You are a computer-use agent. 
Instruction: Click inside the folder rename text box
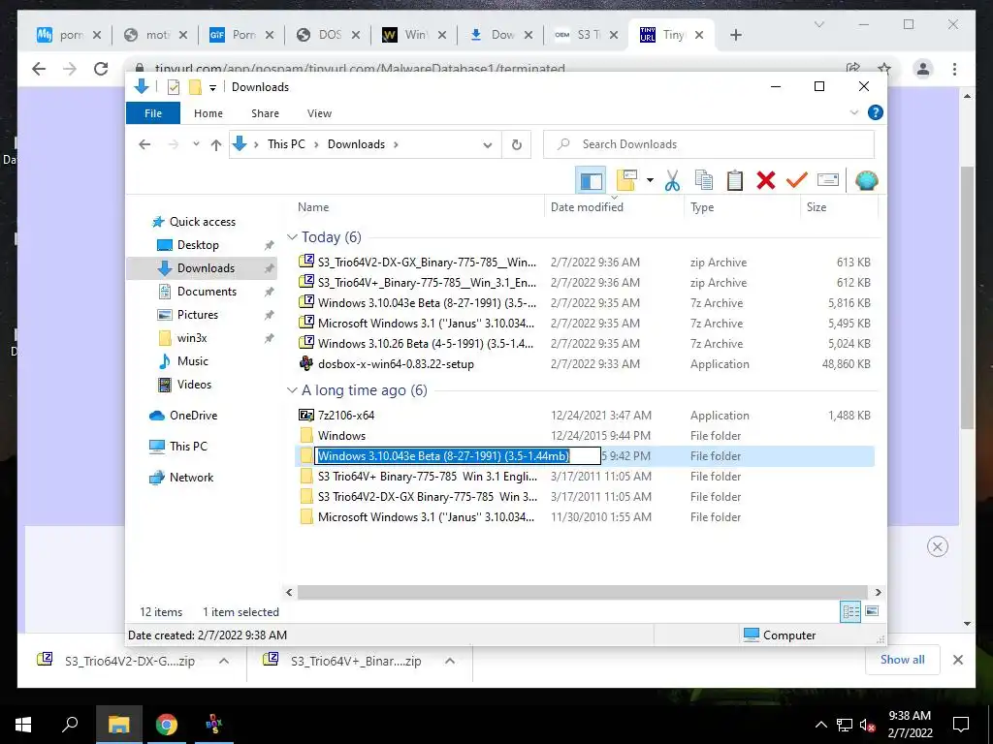tap(458, 455)
